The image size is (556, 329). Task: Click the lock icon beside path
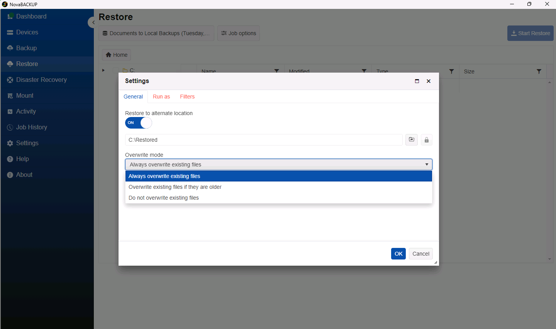click(427, 140)
